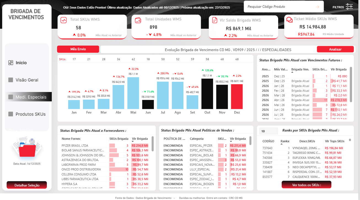Sort suppliers by Vlr Brigada header
Screen dimensions: 360x200
(140, 139)
